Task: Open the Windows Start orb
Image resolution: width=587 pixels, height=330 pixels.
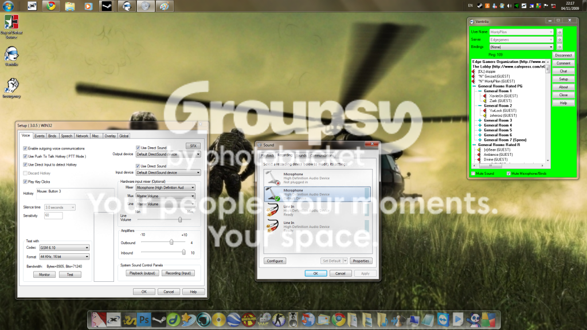Action: point(8,6)
